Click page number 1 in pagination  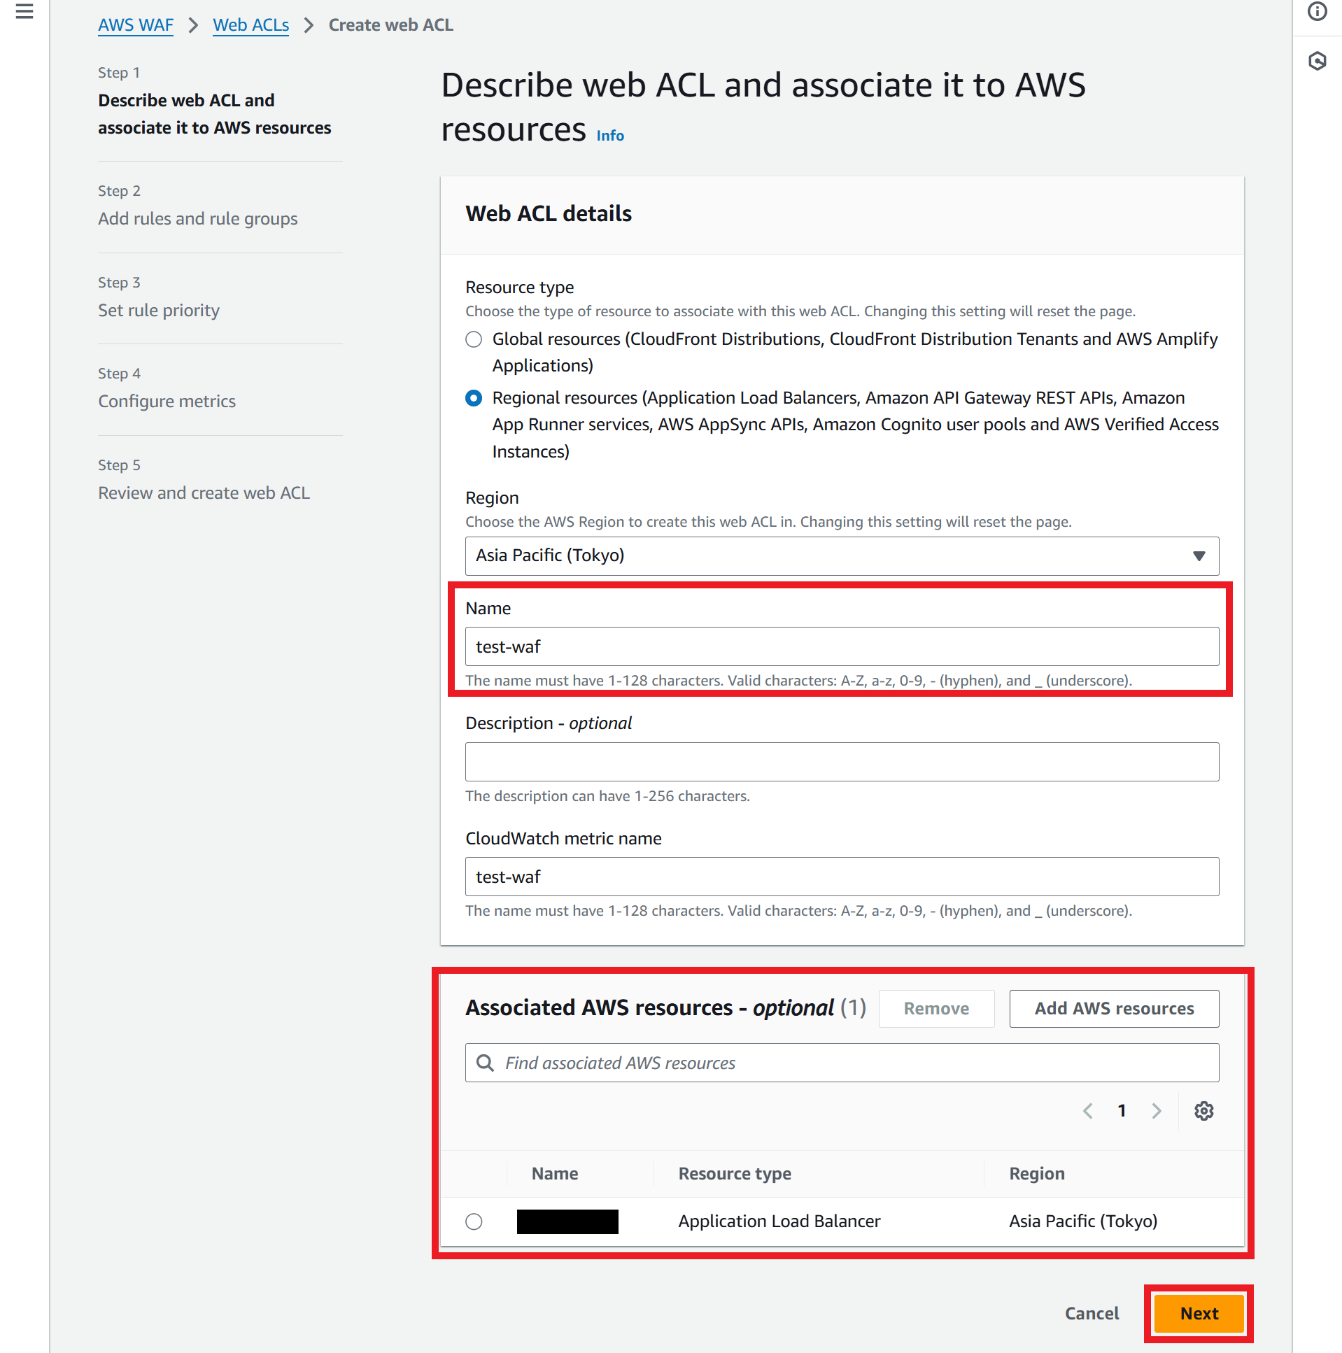tap(1121, 1111)
